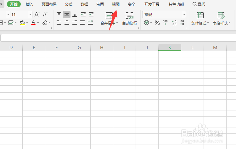Open 条件格式 conditional formatting
236x149 pixels.
[200, 19]
